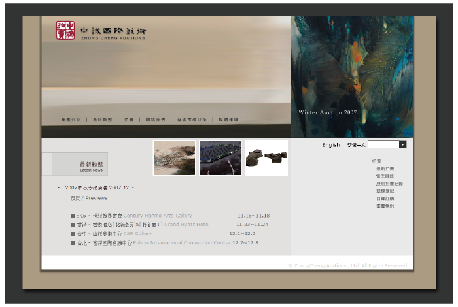This screenshot has height=307, width=458.
Task: Switch language to English
Action: 331,145
